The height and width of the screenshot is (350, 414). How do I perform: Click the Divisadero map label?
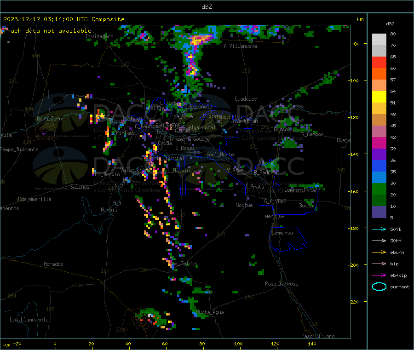point(99,36)
